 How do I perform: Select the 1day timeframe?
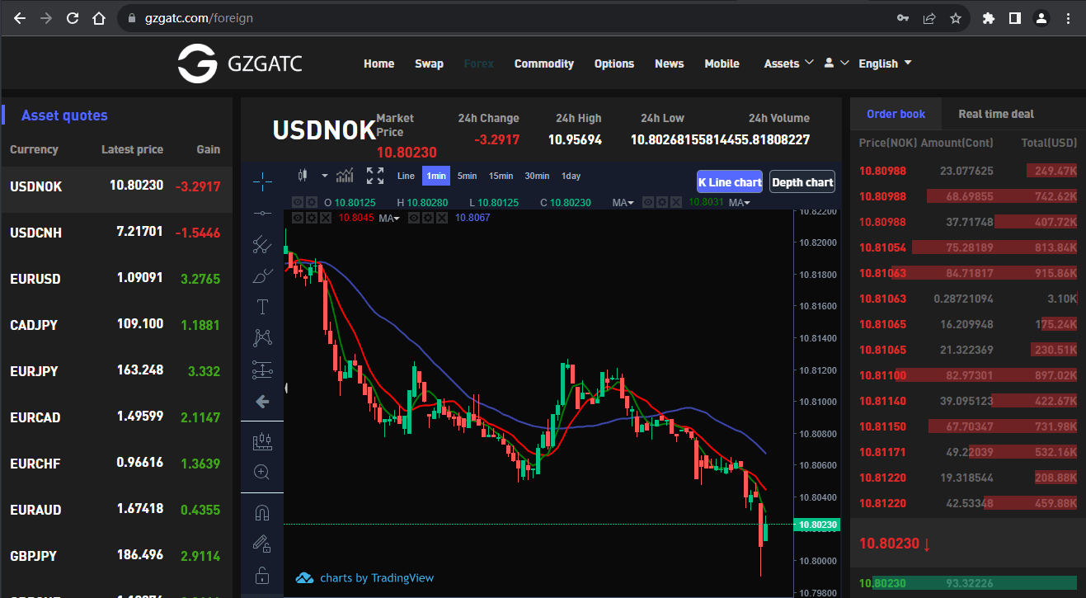pyautogui.click(x=571, y=176)
